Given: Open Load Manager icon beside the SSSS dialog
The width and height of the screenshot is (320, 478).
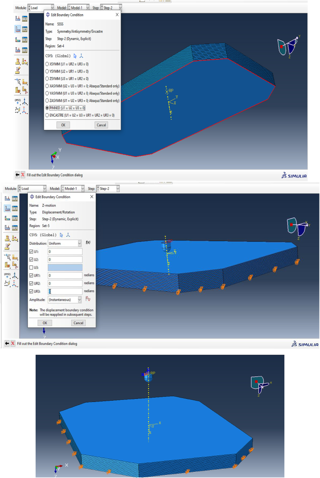Looking at the screenshot, I should tap(25, 19).
